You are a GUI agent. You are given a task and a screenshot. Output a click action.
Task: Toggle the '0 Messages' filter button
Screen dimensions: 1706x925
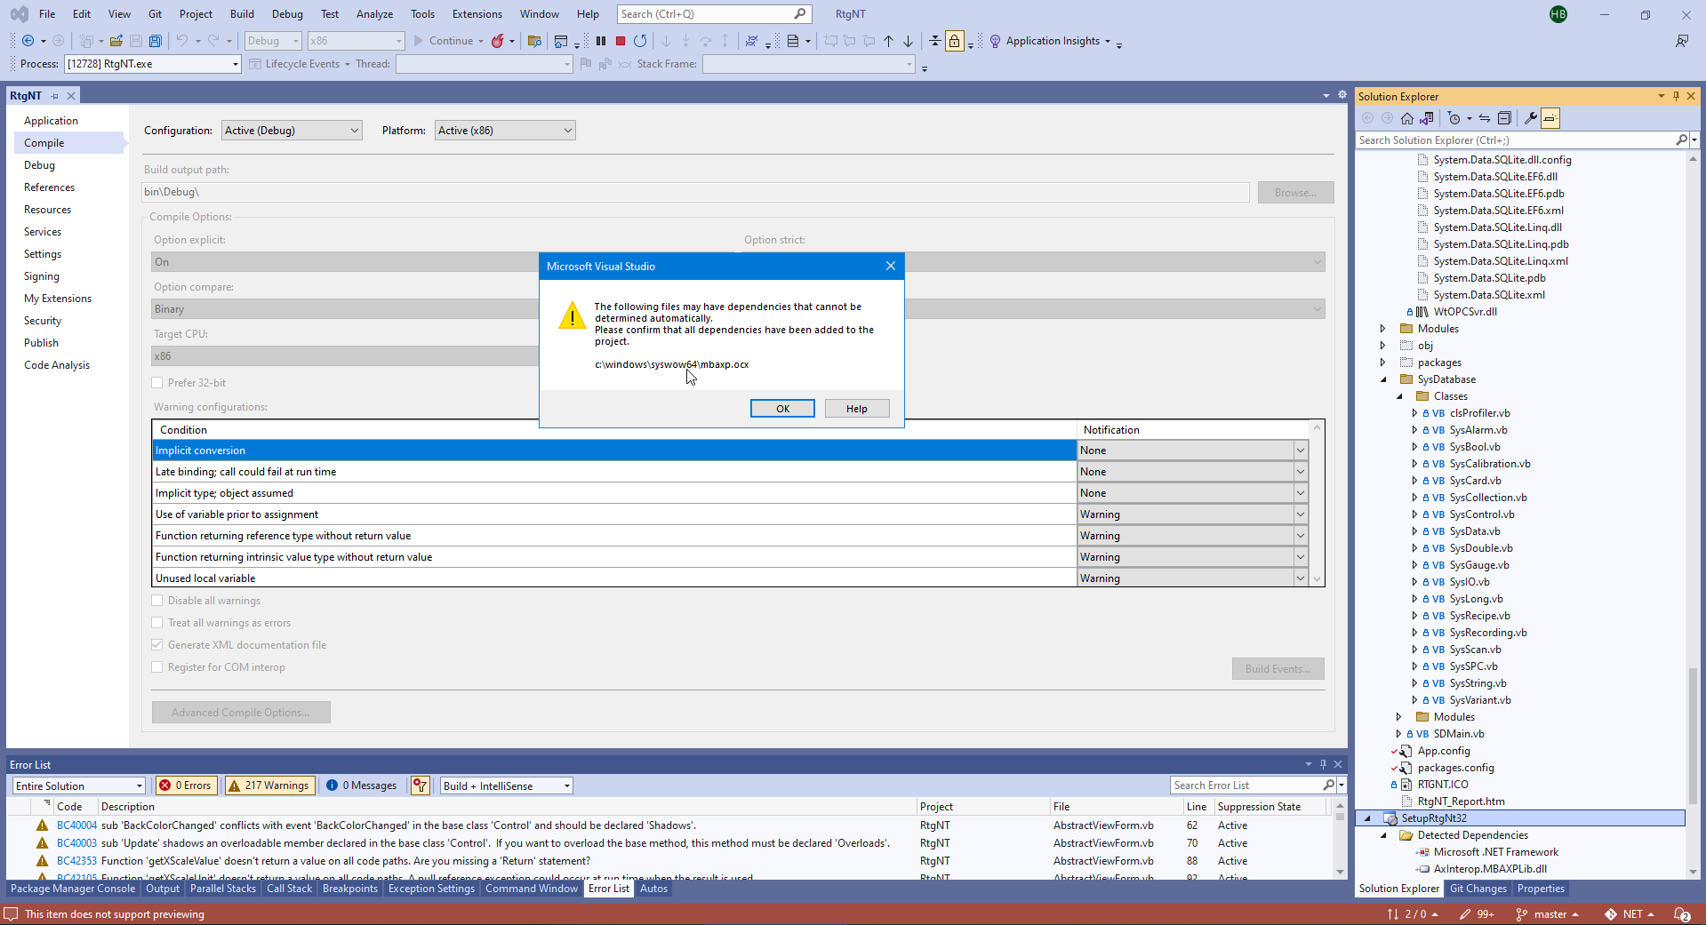[362, 785]
